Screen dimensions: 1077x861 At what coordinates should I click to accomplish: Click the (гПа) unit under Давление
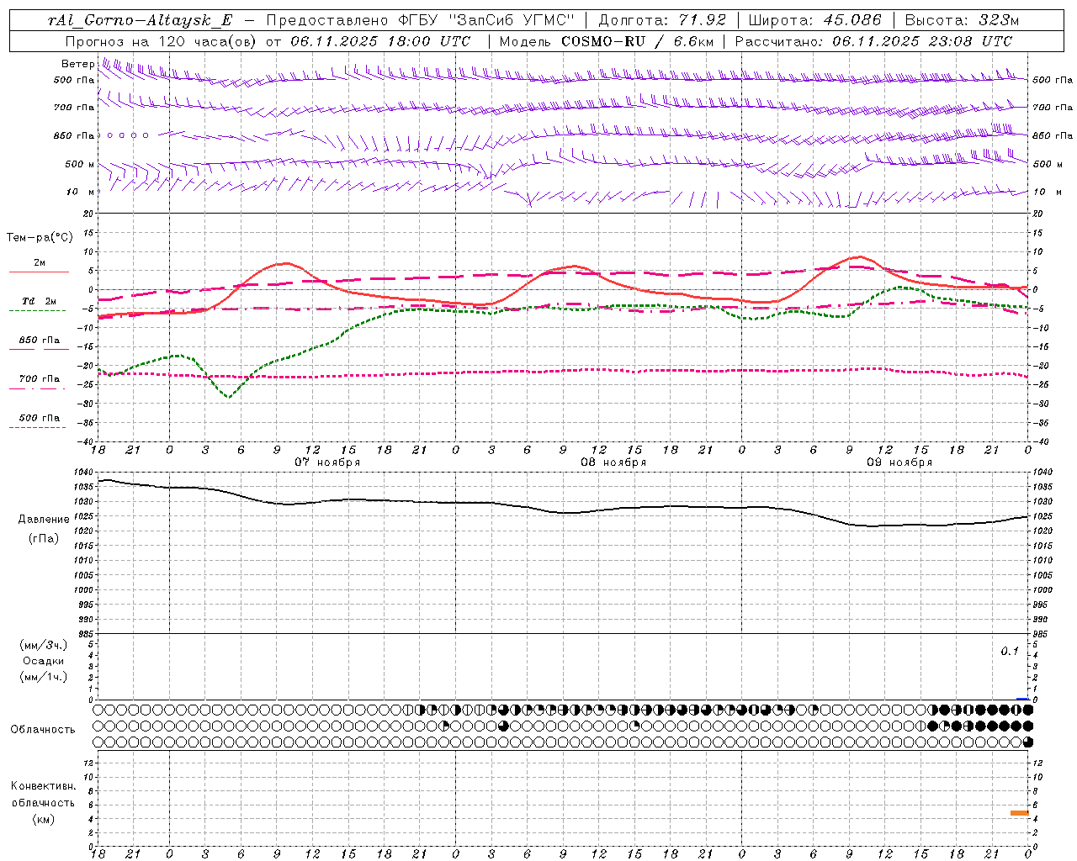[x=44, y=538]
